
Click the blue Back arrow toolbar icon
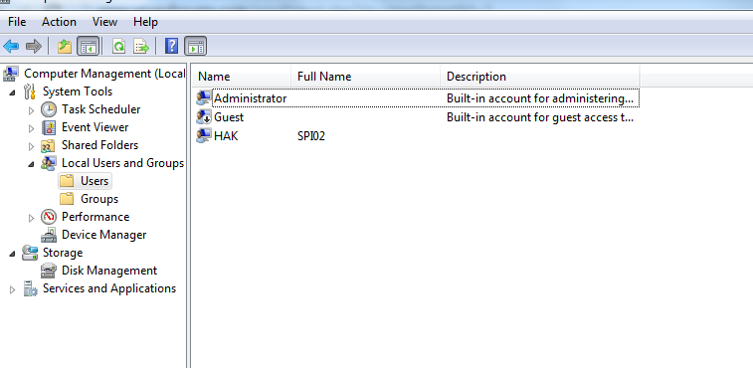(x=11, y=47)
